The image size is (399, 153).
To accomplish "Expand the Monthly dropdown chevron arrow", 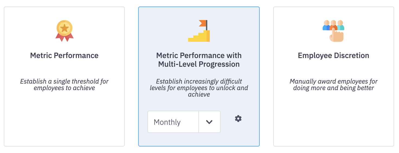I will tap(209, 122).
